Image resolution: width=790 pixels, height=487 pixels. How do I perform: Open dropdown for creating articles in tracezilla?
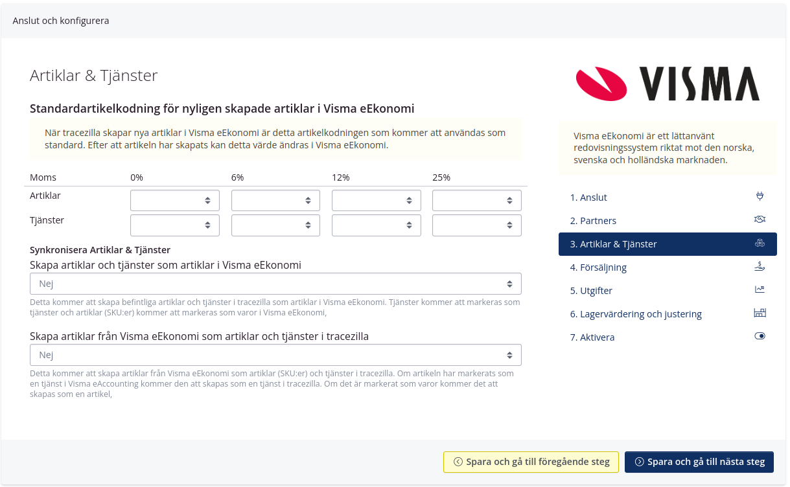(275, 355)
